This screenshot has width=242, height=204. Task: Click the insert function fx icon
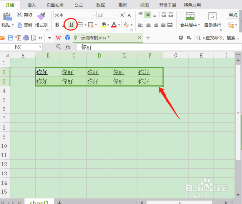click(x=68, y=47)
